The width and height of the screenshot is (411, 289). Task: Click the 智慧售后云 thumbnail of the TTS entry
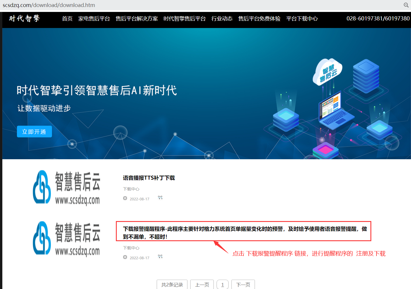67,188
